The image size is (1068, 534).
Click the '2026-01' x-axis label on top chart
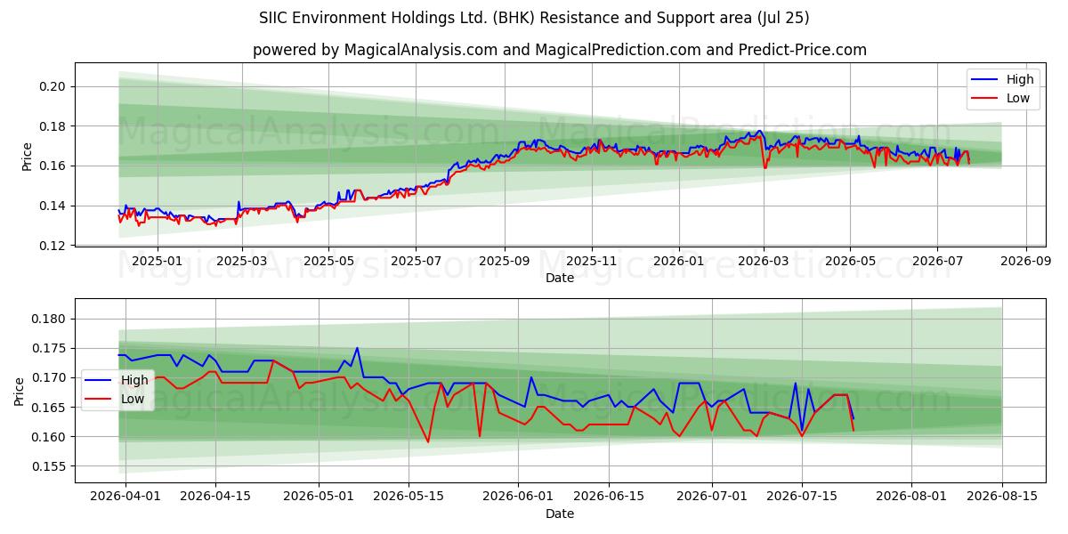pos(678,262)
